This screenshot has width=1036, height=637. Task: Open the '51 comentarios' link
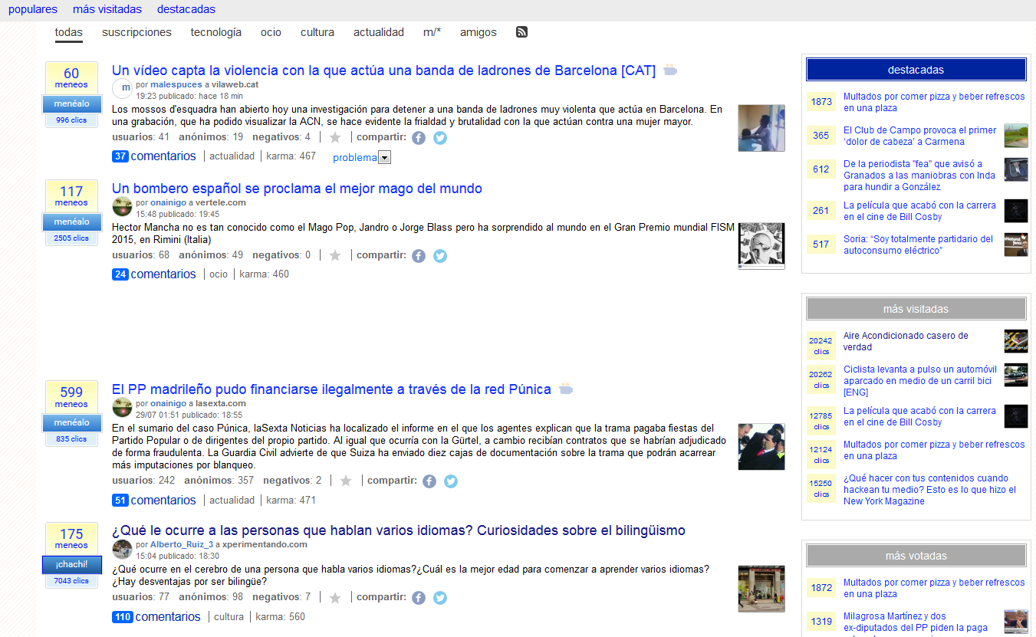pyautogui.click(x=154, y=501)
